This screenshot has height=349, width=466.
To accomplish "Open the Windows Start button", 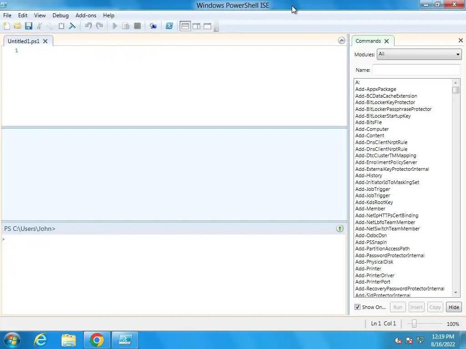I will pyautogui.click(x=12, y=340).
